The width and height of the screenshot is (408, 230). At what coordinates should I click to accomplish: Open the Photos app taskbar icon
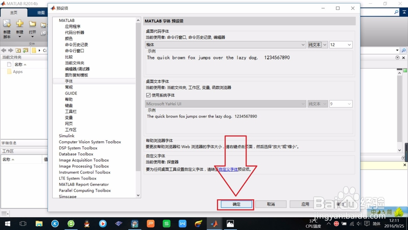click(230, 224)
